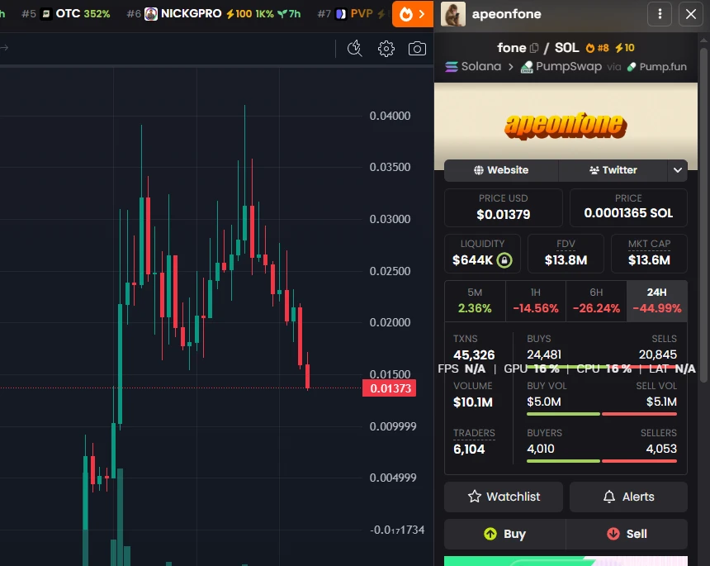
Task: Click the BUYERS 4,010 value
Action: point(540,449)
